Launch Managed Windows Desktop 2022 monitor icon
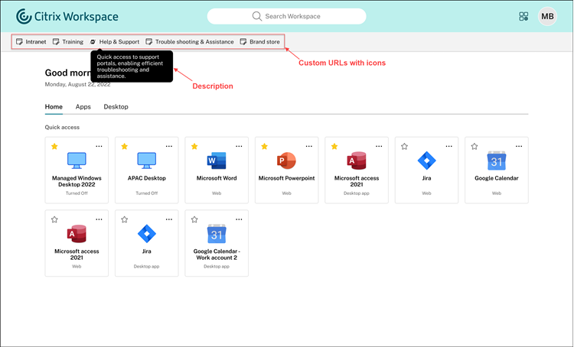Viewport: 574px width, 347px height. point(77,161)
